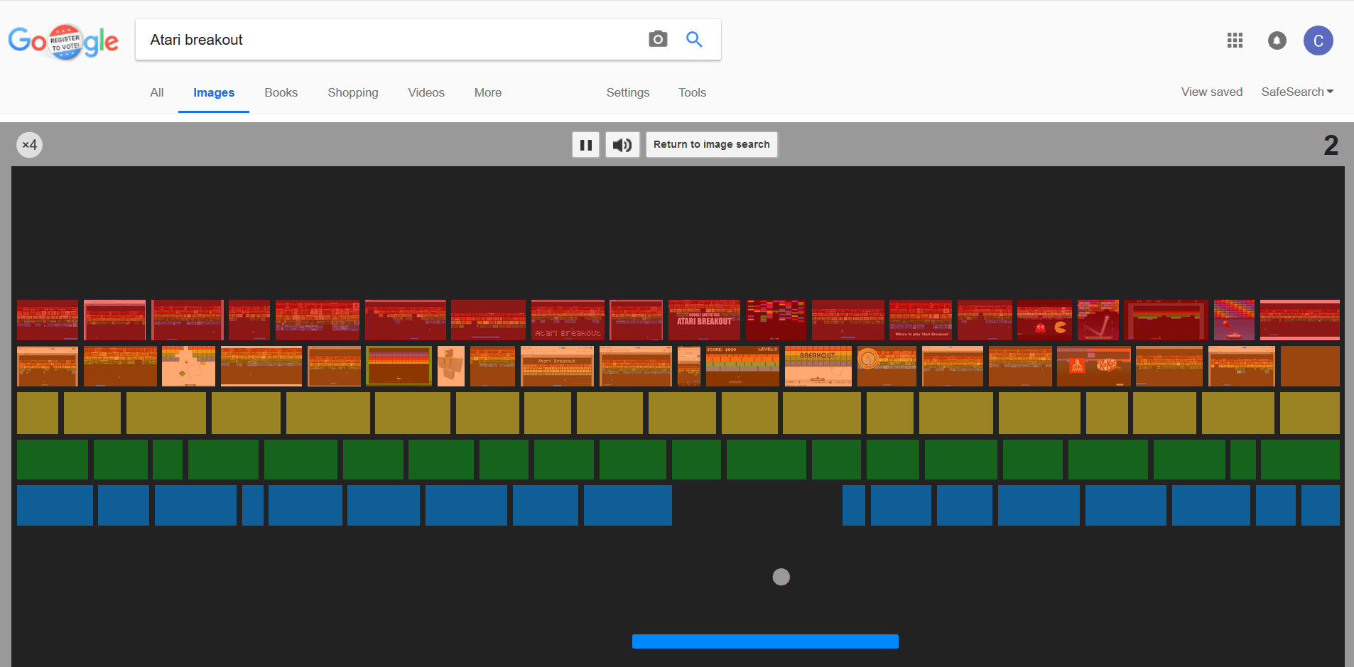Click the first orange thumbnail in second row
1354x667 pixels.
(48, 366)
